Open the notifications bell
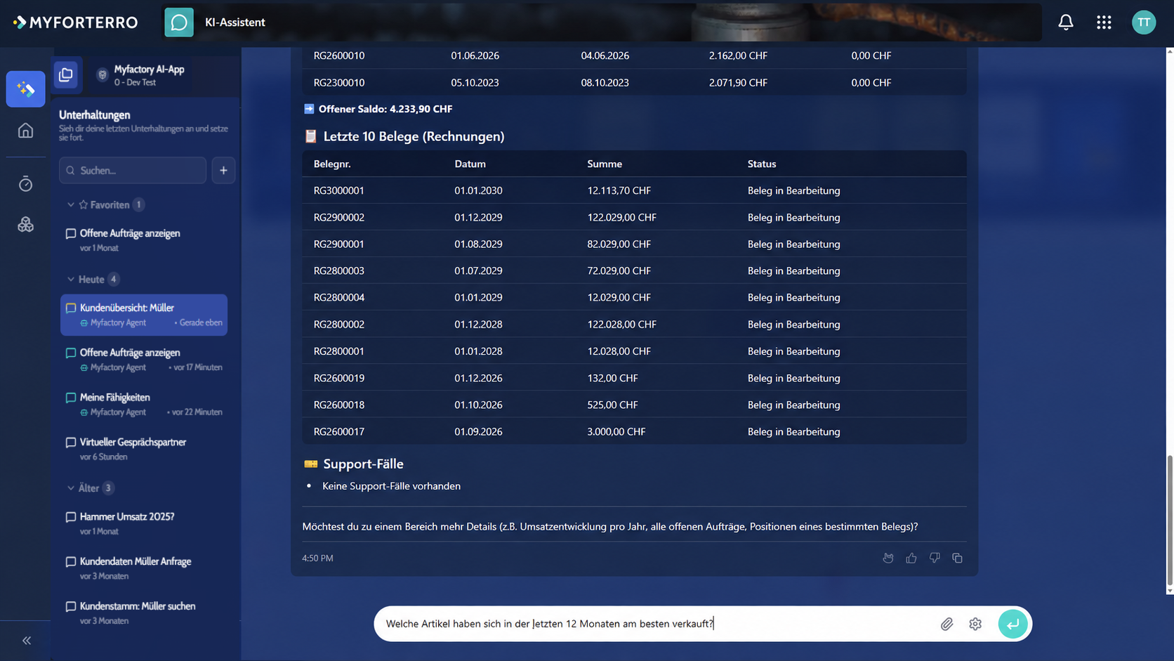The image size is (1174, 661). click(x=1066, y=22)
